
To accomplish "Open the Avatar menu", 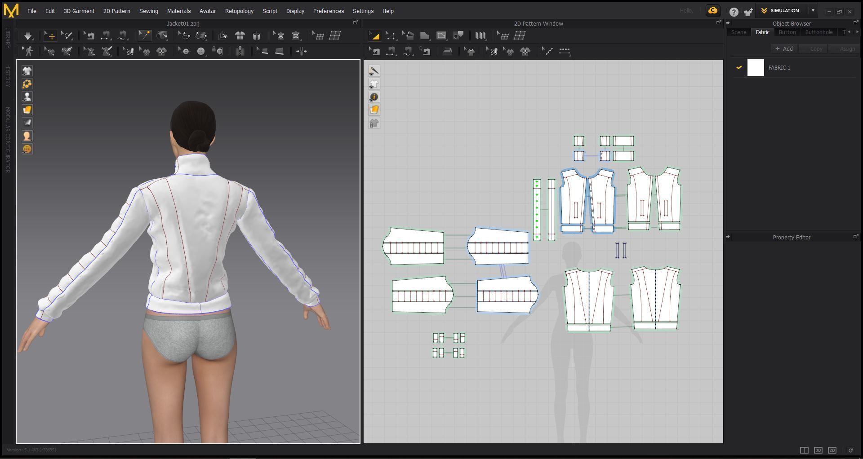I will pyautogui.click(x=208, y=11).
